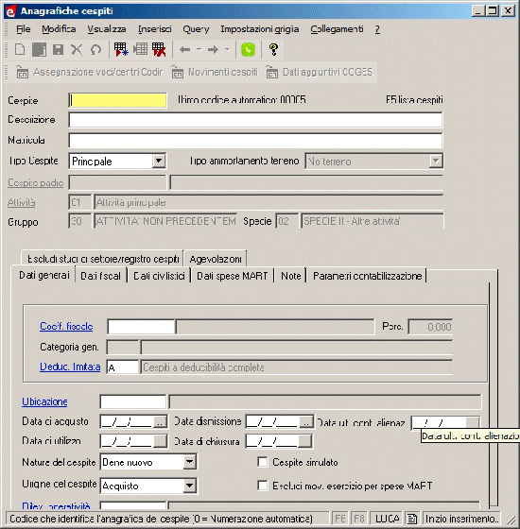This screenshot has height=529, width=520.
Task: Click the duplicate record toolbar icon
Action: click(x=39, y=49)
